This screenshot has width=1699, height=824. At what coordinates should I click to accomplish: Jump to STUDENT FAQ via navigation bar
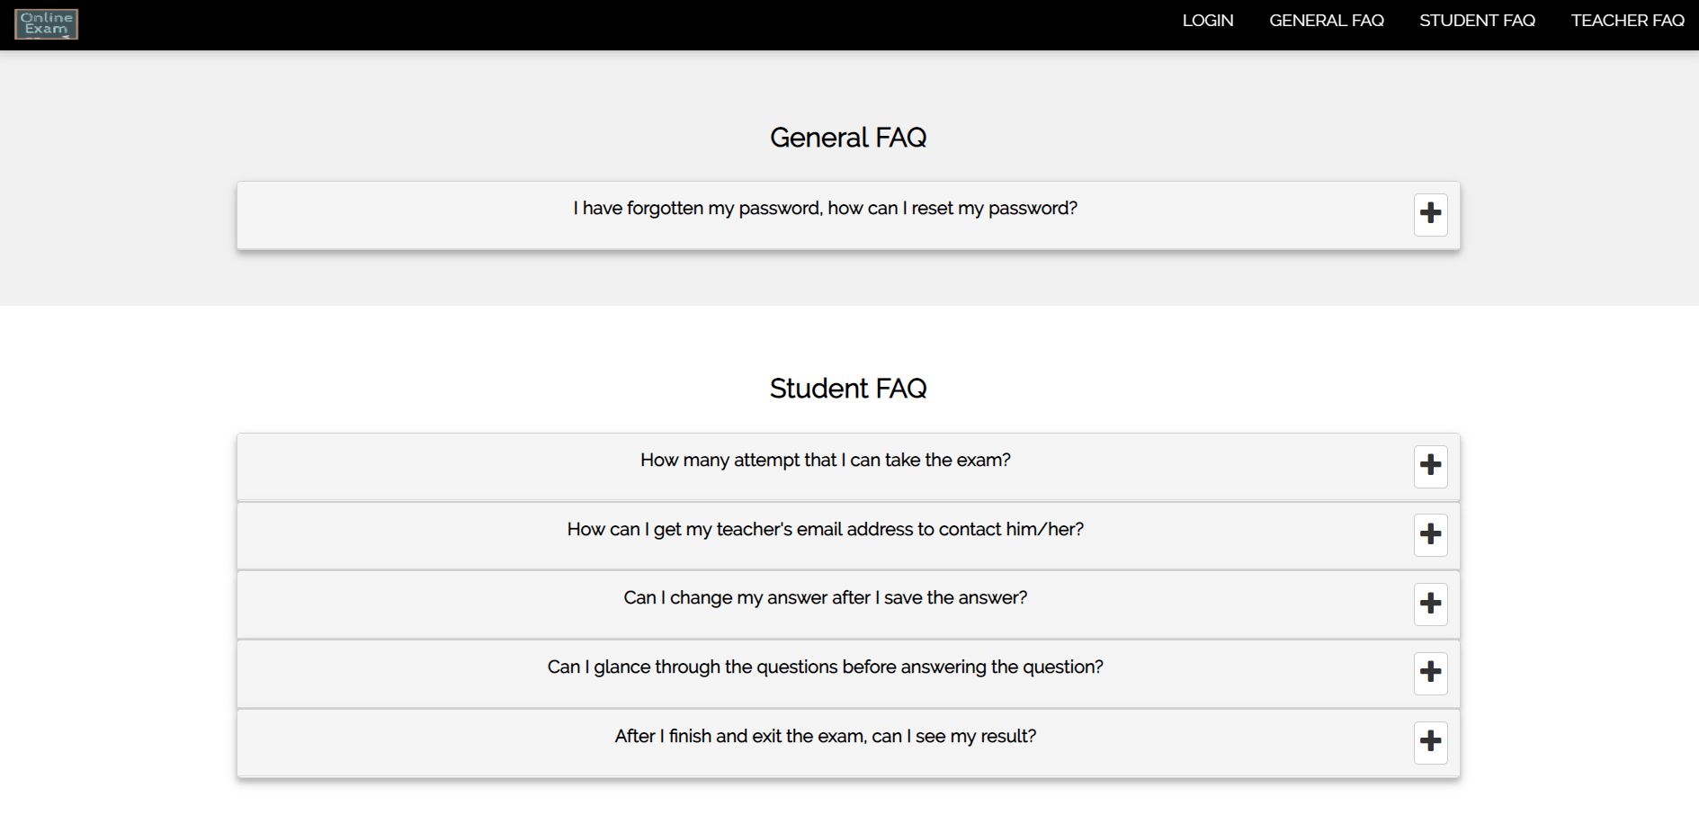tap(1477, 21)
